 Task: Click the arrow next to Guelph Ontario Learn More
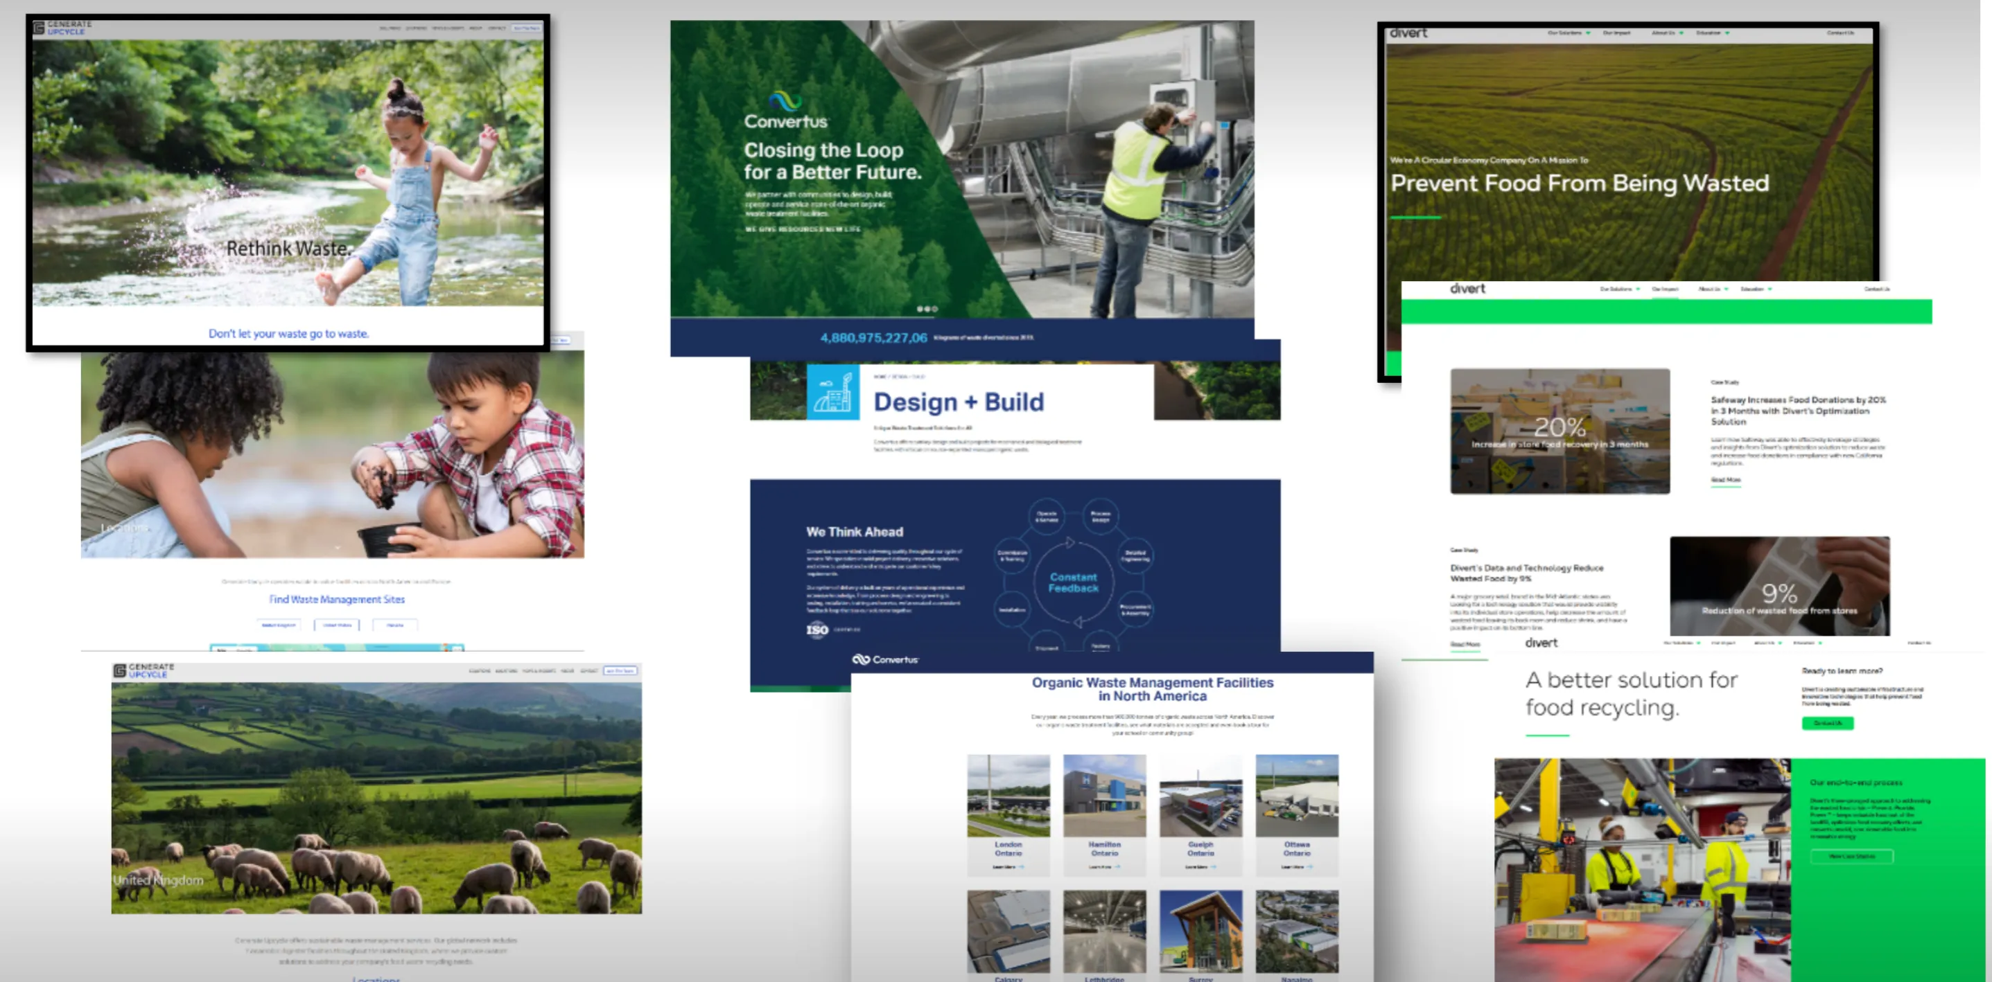point(1214,867)
